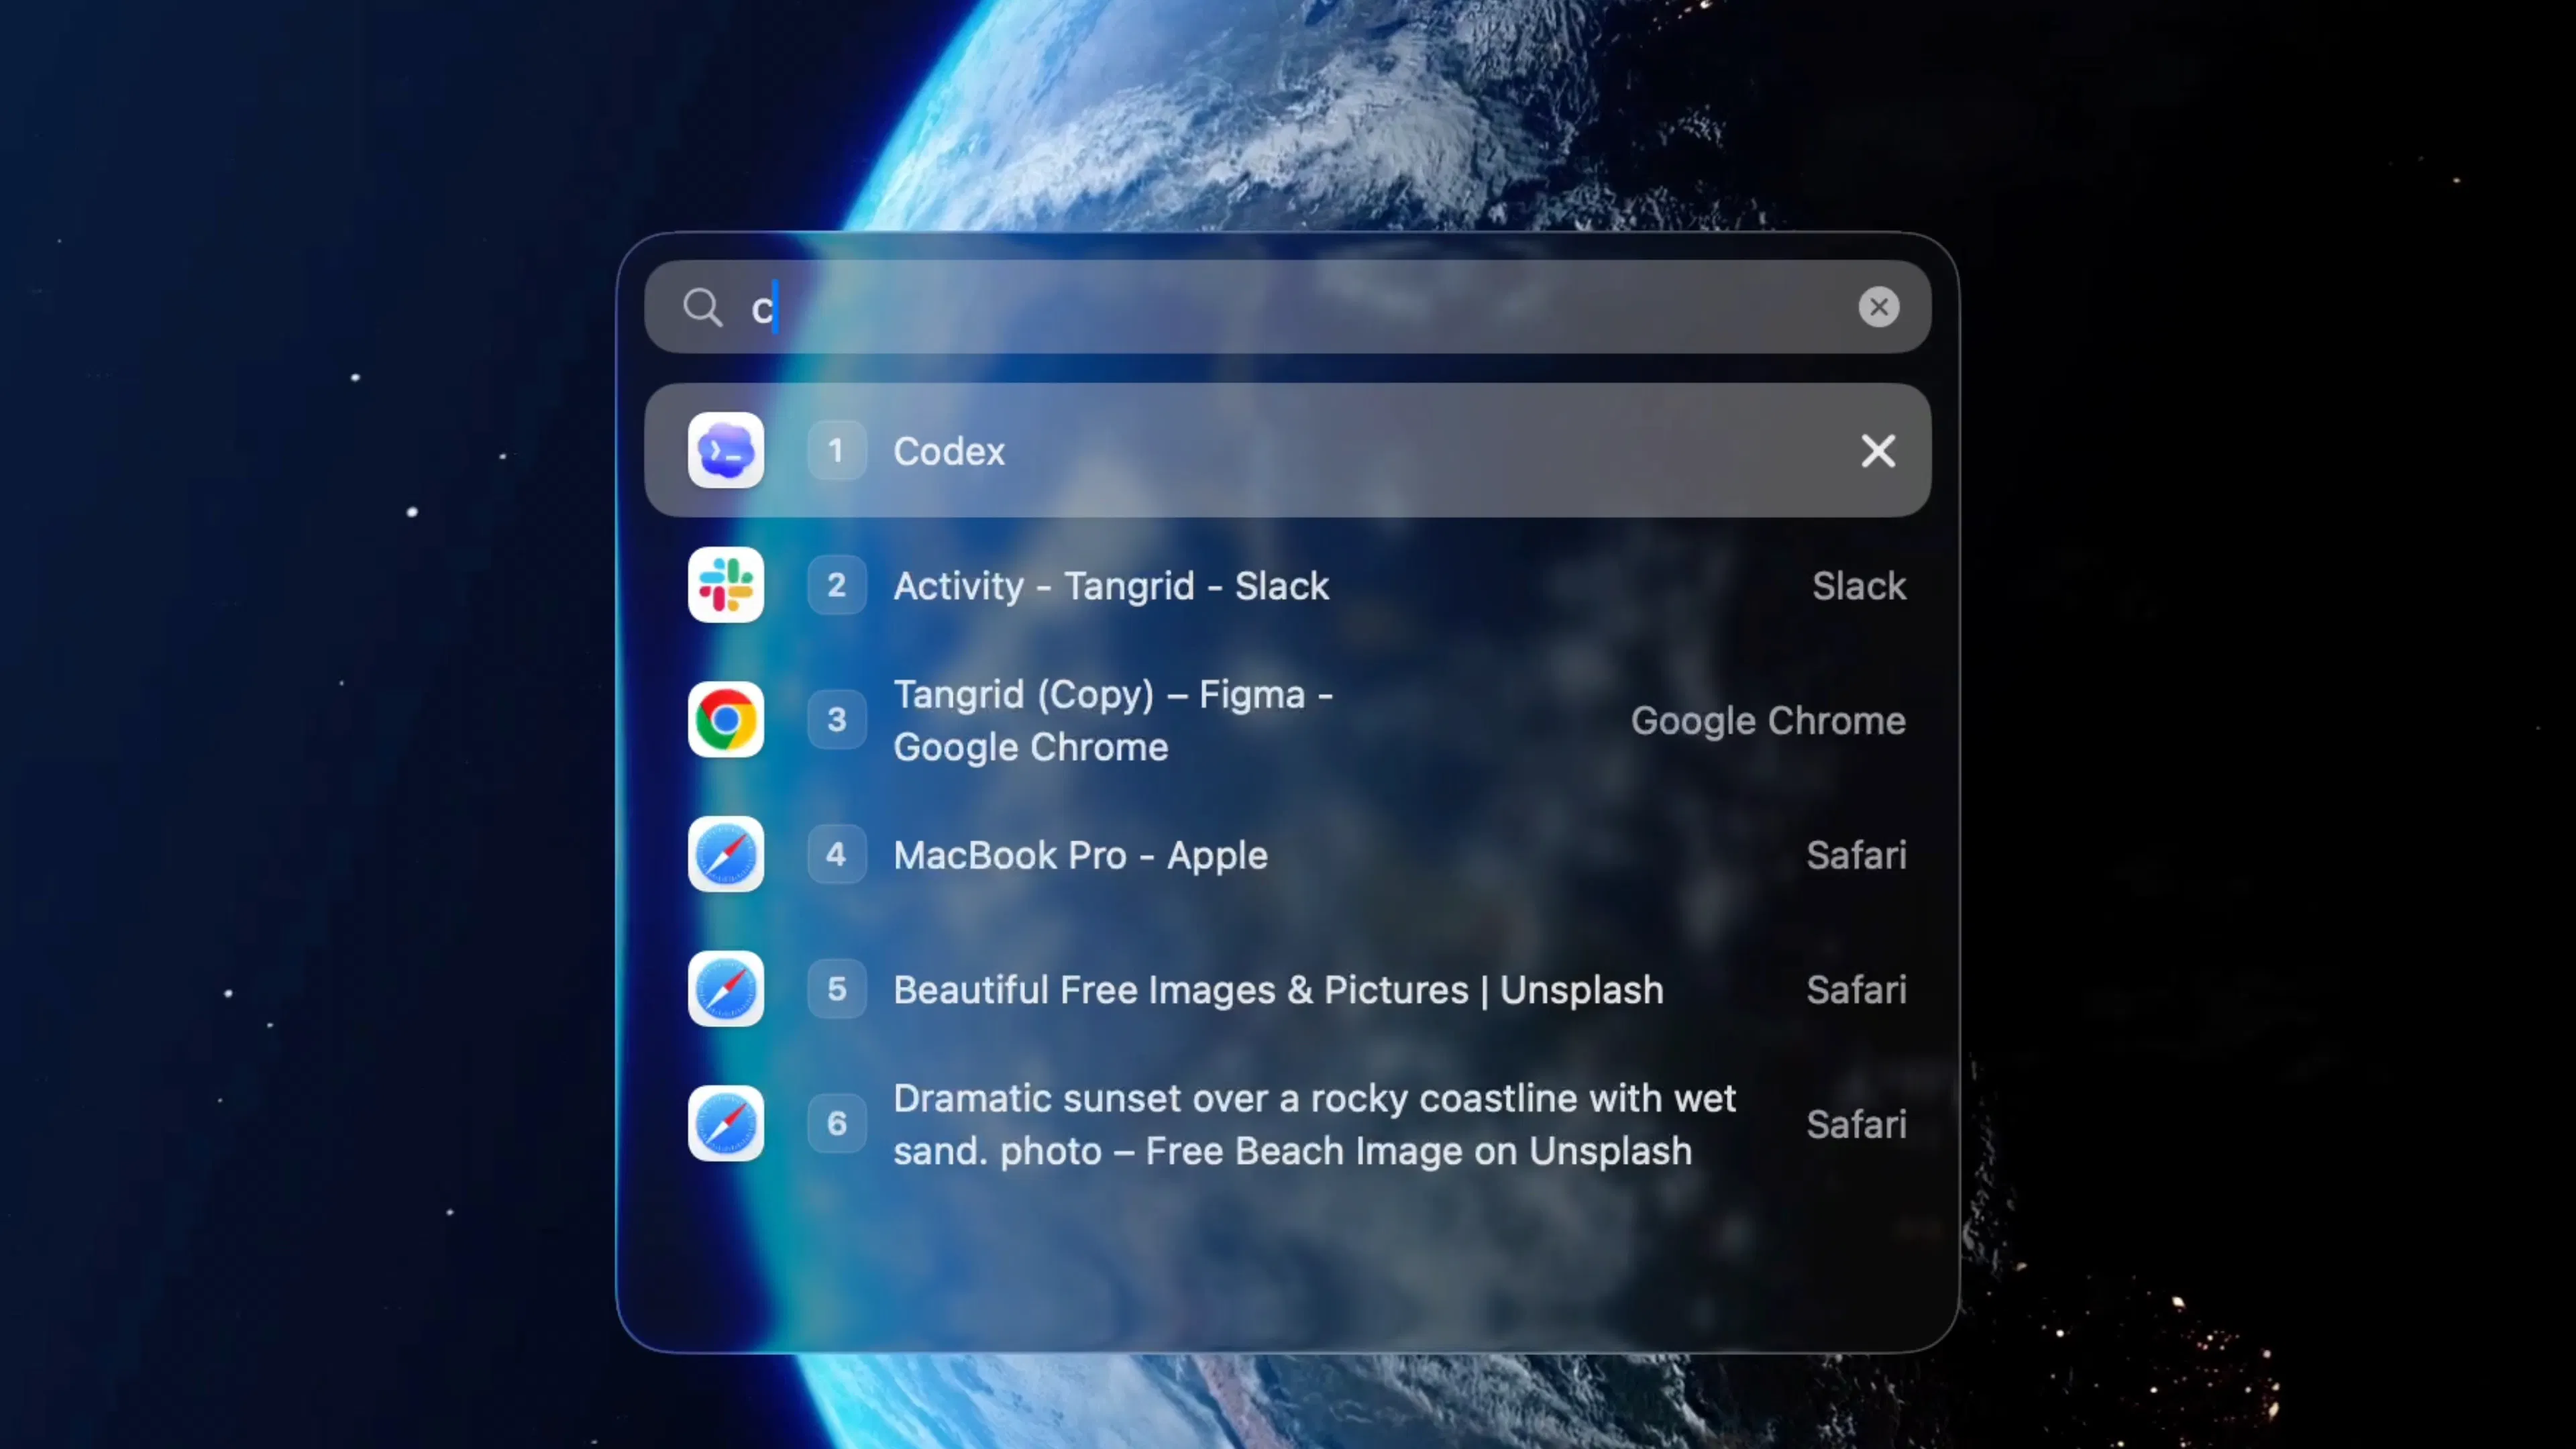Image resolution: width=2576 pixels, height=1449 pixels.
Task: Select the number 1 shortcut badge
Action: 836,451
